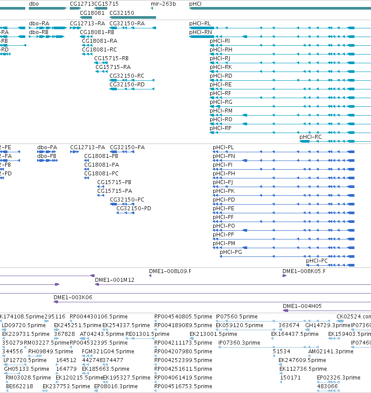
Task: Click protein dbo-PB
Action: [x=47, y=156]
